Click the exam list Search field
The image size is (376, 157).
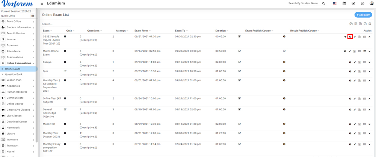56,24
